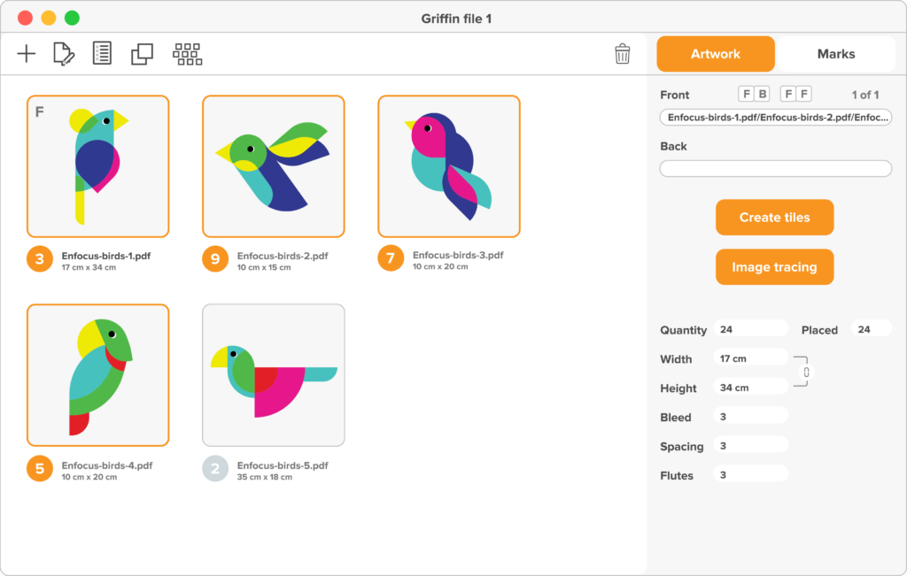Image resolution: width=907 pixels, height=576 pixels.
Task: Toggle the last F box beside Front
Action: click(804, 94)
